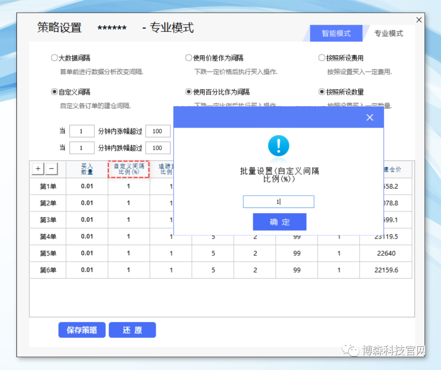Close the 策略设置 window
This screenshot has width=441, height=370.
click(x=419, y=20)
